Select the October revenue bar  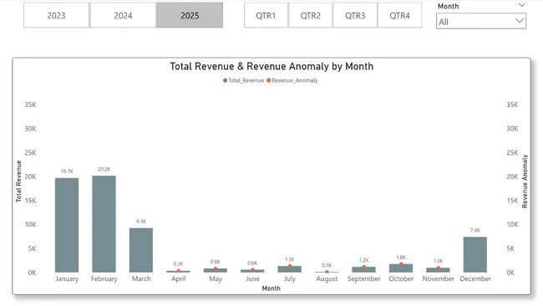click(401, 268)
